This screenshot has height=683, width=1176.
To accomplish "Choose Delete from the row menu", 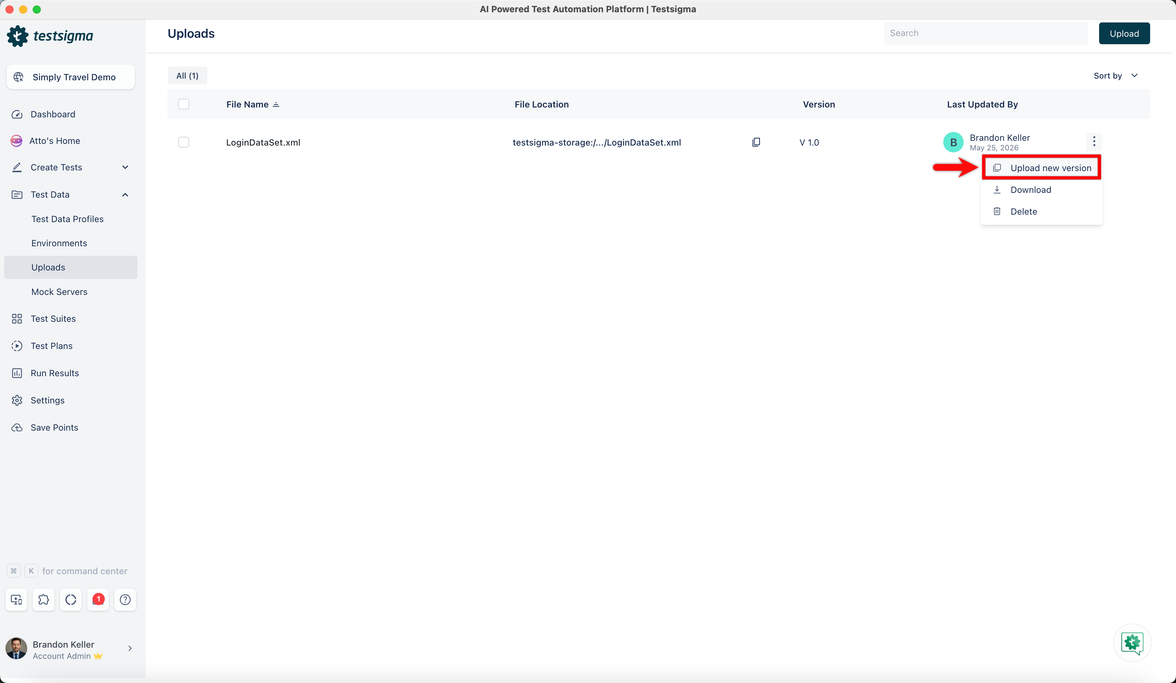I will 1042,211.
